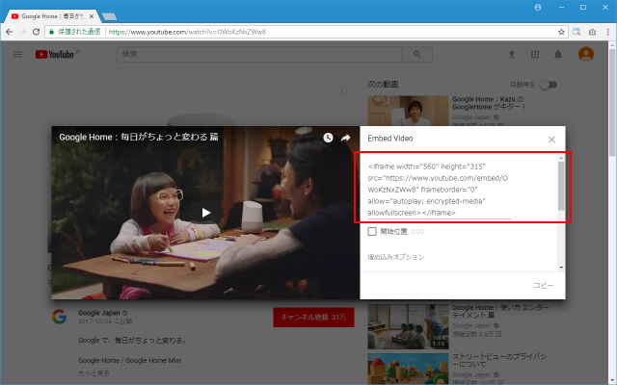Click the Watch later clock icon
Screen dimensions: 617x385
[328, 137]
